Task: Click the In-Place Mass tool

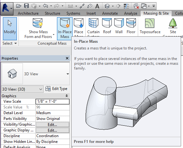Action: pos(65,28)
